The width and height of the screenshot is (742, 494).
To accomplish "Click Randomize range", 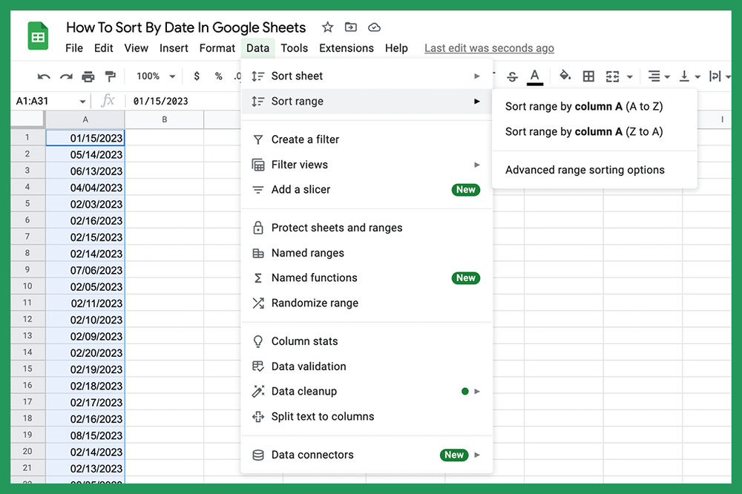I will (x=367, y=303).
